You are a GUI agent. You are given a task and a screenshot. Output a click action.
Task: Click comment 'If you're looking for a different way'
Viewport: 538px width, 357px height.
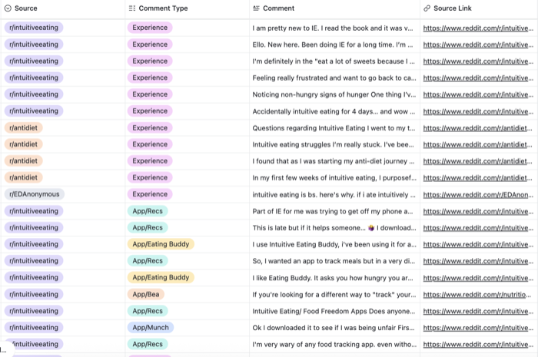[x=334, y=295]
